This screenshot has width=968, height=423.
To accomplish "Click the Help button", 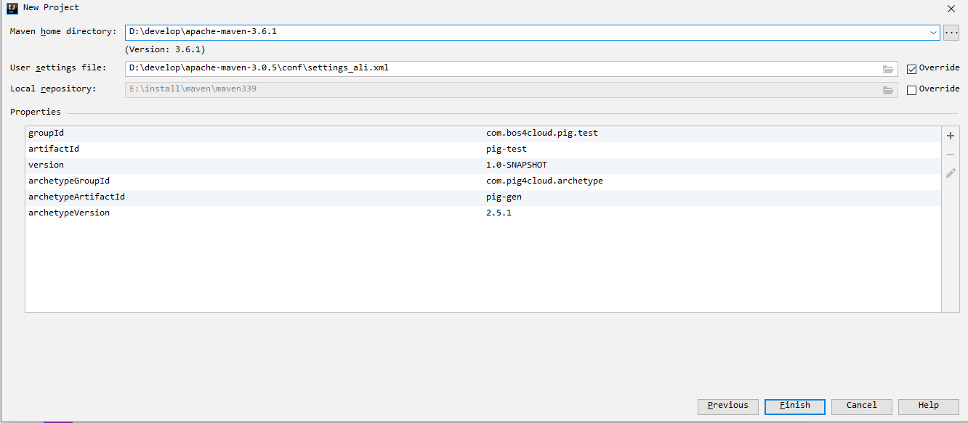I will [x=929, y=406].
